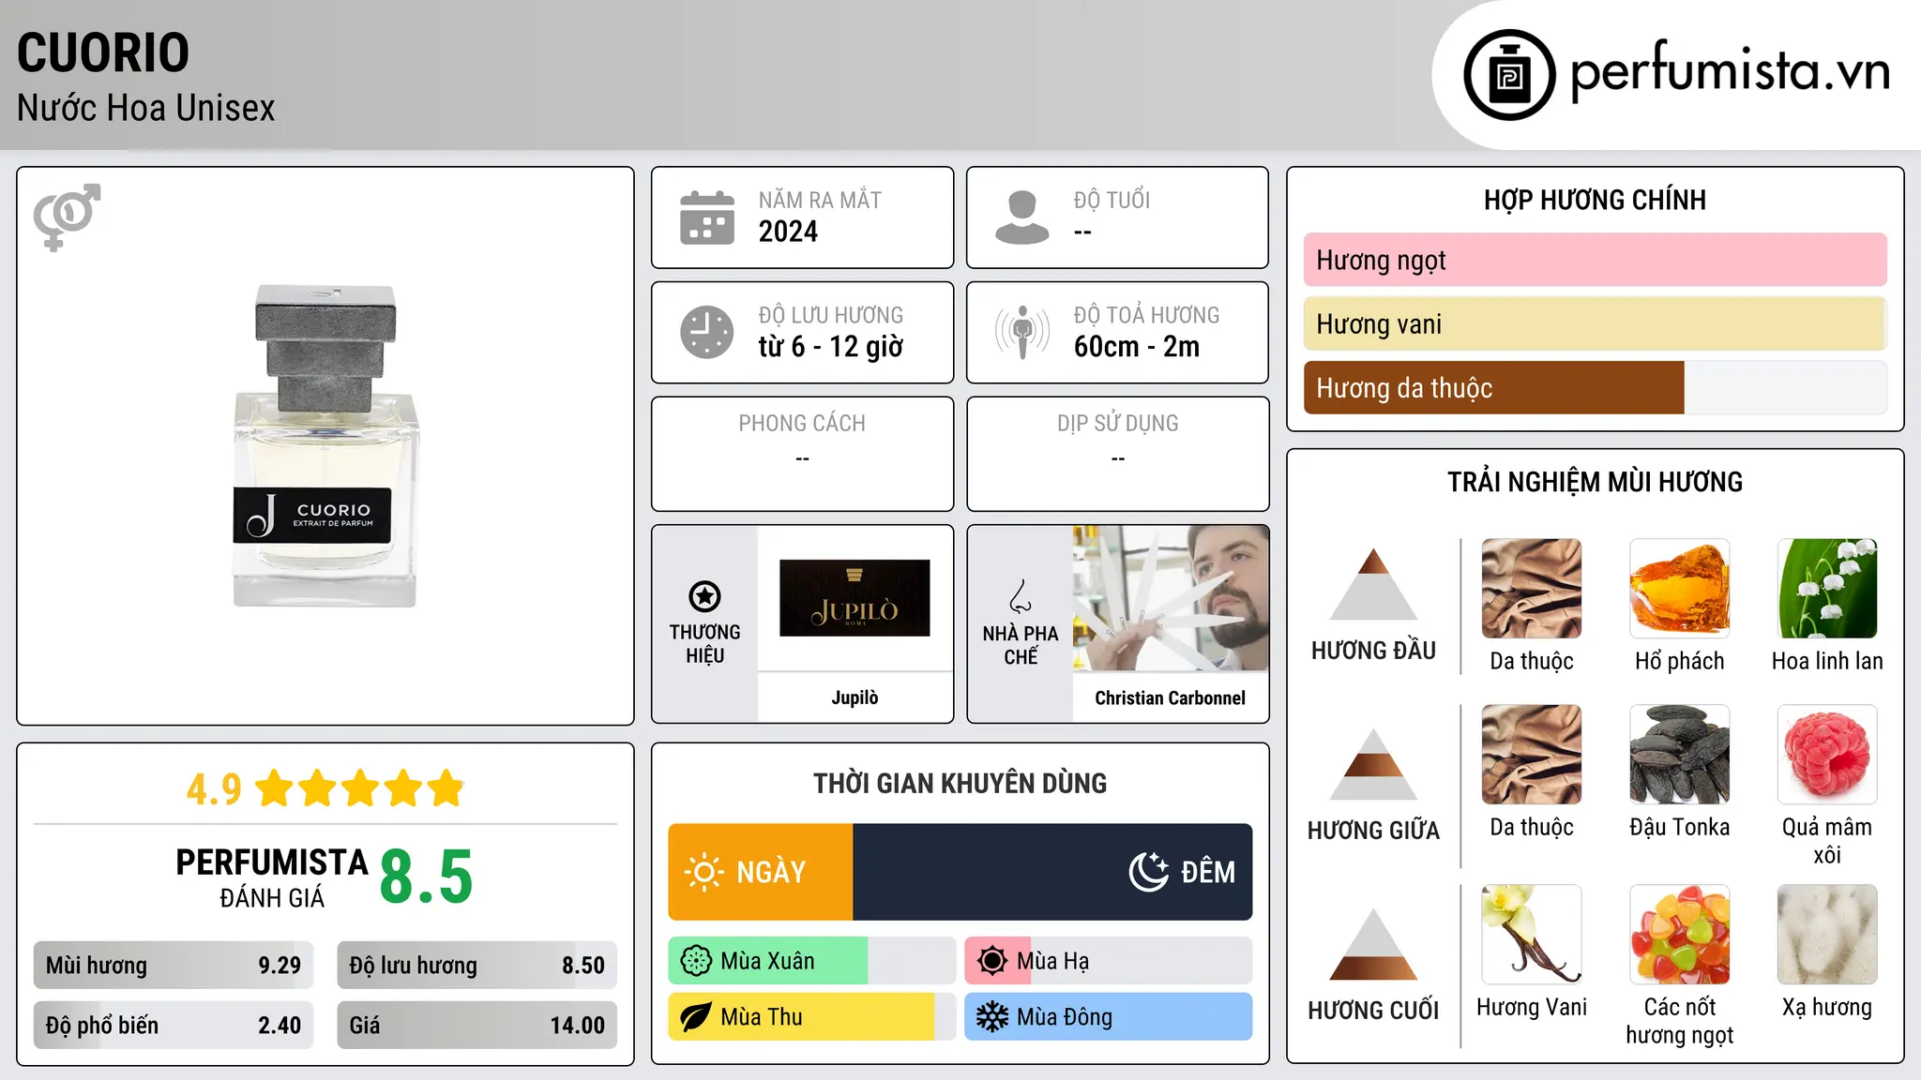The height and width of the screenshot is (1080, 1921).
Task: Click the moon icon beside Đêm
Action: coord(1148,872)
